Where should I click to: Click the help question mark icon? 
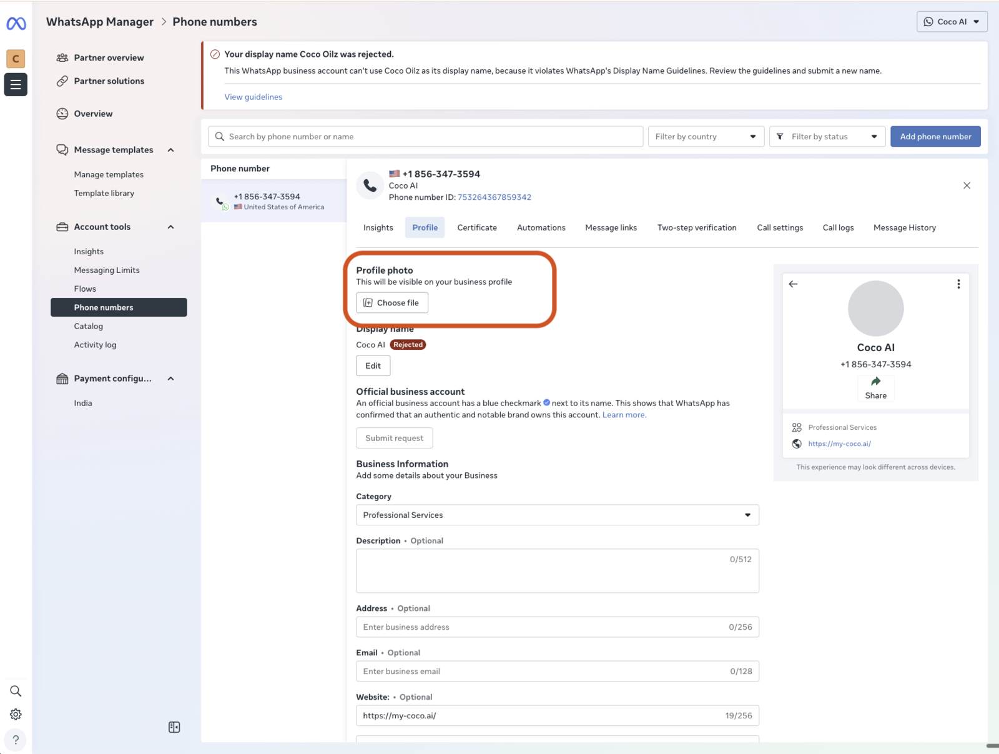click(16, 740)
